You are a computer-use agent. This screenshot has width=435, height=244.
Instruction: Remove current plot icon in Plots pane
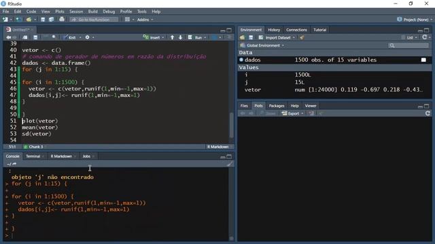pyautogui.click(x=311, y=113)
